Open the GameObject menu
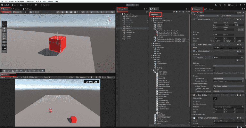Screen dimensions: 246x128 pyautogui.click(x=20, y=1)
